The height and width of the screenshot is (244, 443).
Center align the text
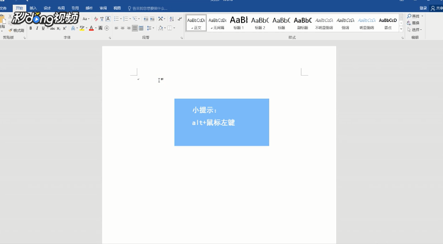pos(122,28)
